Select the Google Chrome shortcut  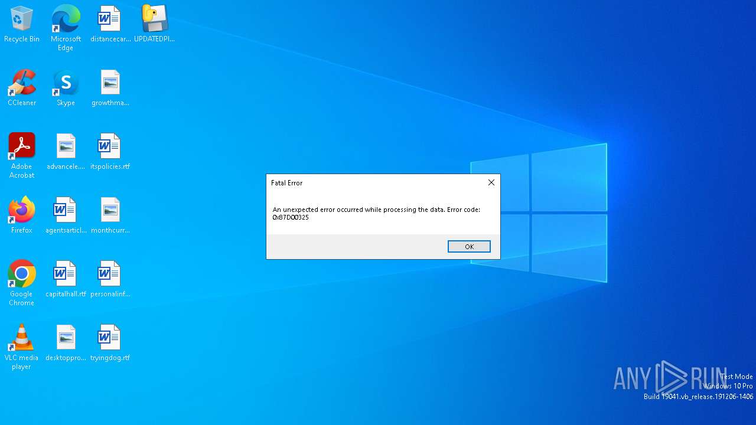coord(22,283)
